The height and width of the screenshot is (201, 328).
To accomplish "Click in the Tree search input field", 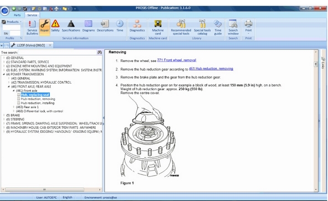I will (x=58, y=52).
